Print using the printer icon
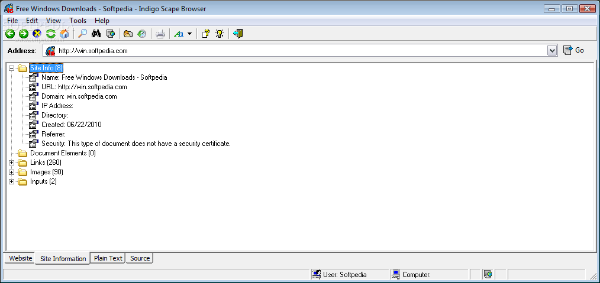The height and width of the screenshot is (283, 600). pyautogui.click(x=160, y=34)
